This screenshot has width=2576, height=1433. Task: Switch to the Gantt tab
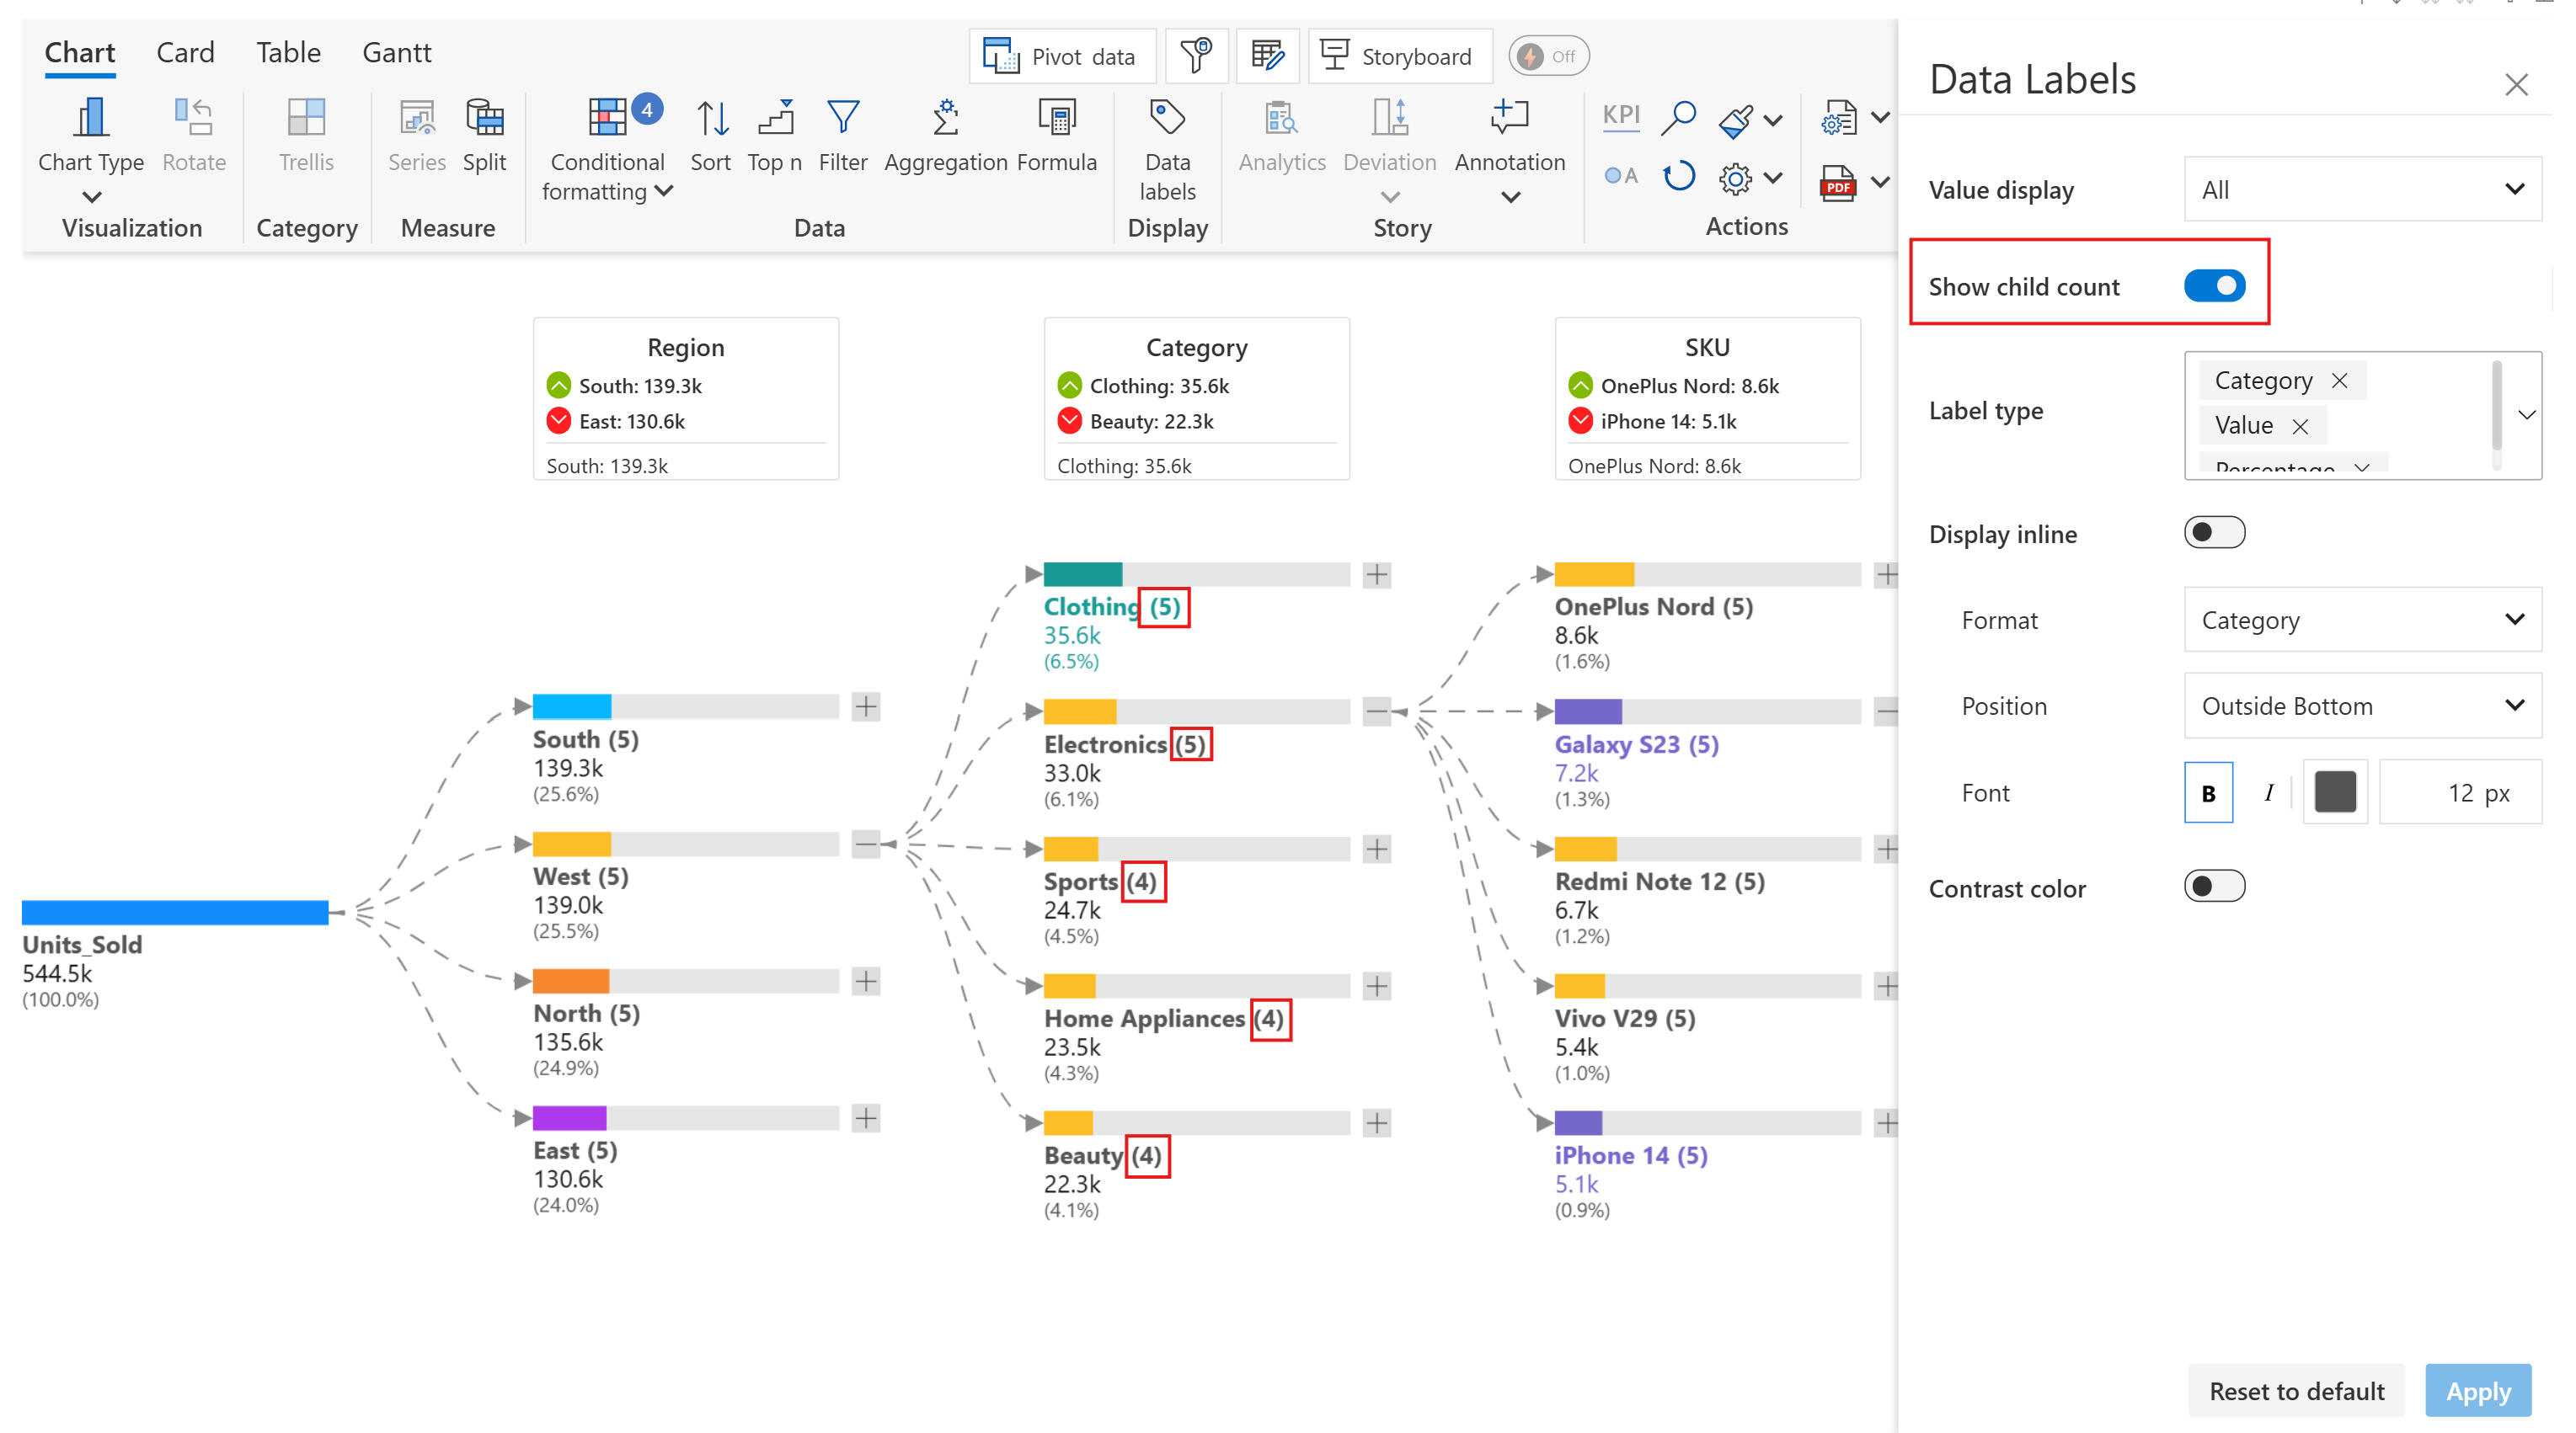[x=396, y=52]
